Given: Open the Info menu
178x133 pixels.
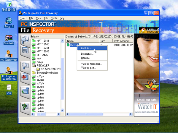Looking at the screenshot, I should pyautogui.click(x=46, y=18).
